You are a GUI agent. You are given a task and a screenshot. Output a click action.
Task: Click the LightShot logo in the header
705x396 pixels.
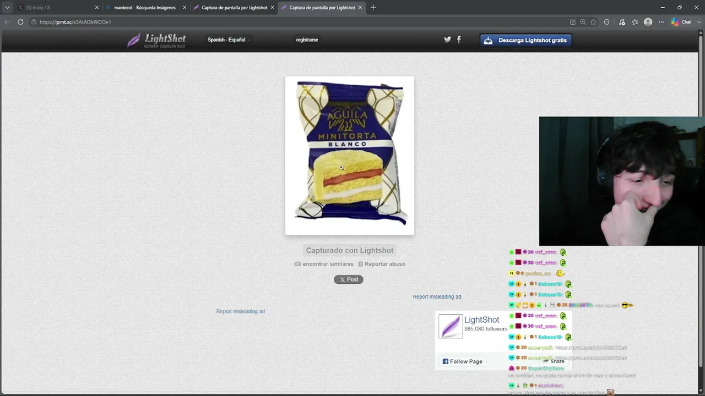click(156, 40)
